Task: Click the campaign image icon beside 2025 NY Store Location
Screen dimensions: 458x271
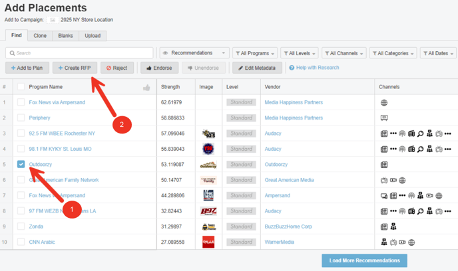Action: point(53,20)
